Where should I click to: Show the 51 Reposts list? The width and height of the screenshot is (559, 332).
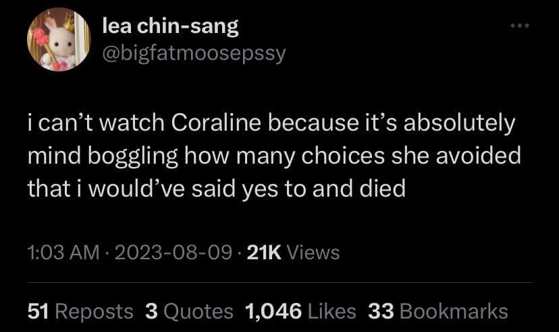[x=80, y=311]
